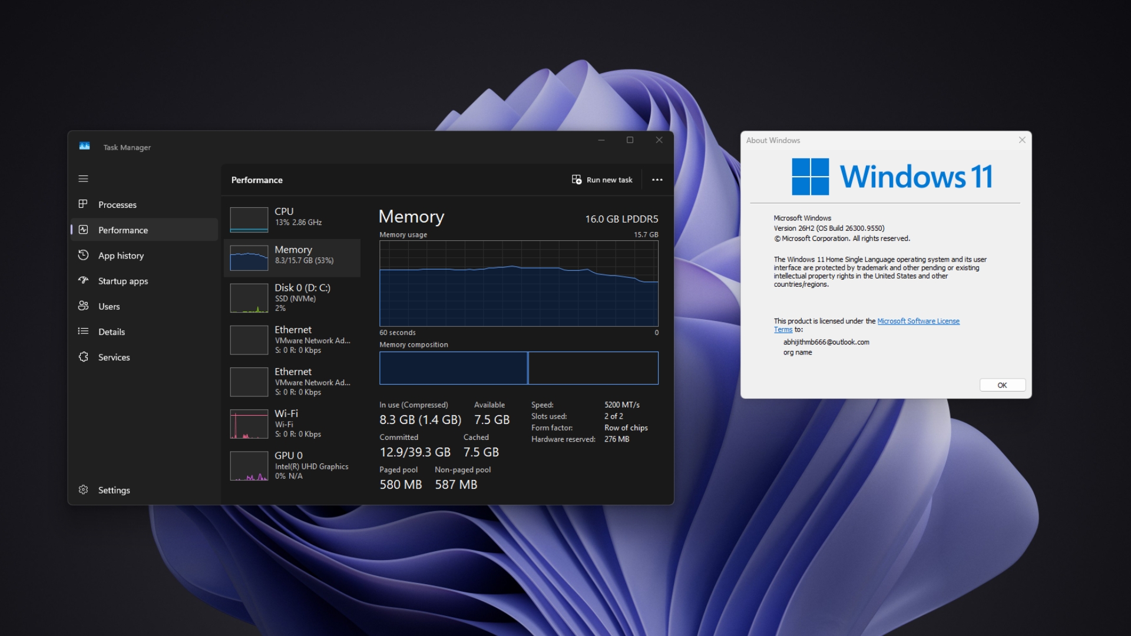The height and width of the screenshot is (636, 1131).
Task: Click the Hardware reserved 276 MB value
Action: pos(616,439)
